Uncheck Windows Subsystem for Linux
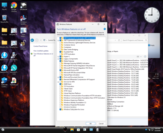Viewport: 163px width, 133px height. [60, 109]
